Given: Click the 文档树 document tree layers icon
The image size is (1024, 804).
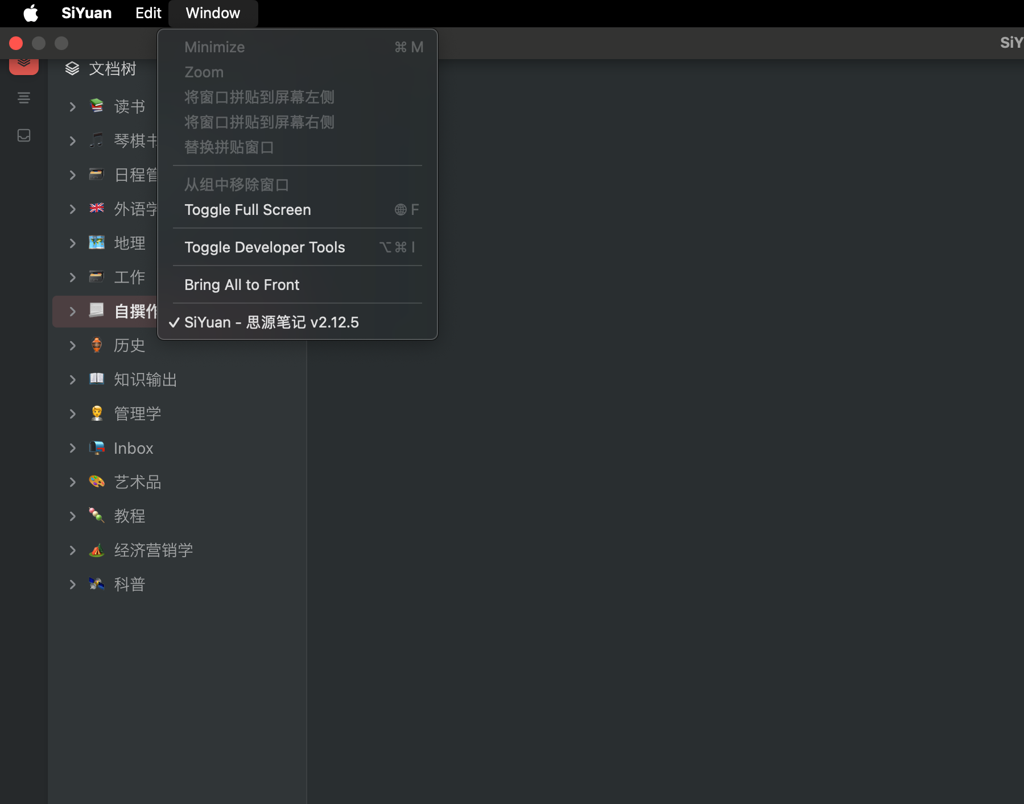Looking at the screenshot, I should (72, 69).
